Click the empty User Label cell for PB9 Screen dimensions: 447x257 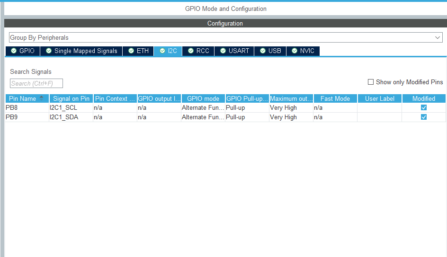click(x=380, y=117)
